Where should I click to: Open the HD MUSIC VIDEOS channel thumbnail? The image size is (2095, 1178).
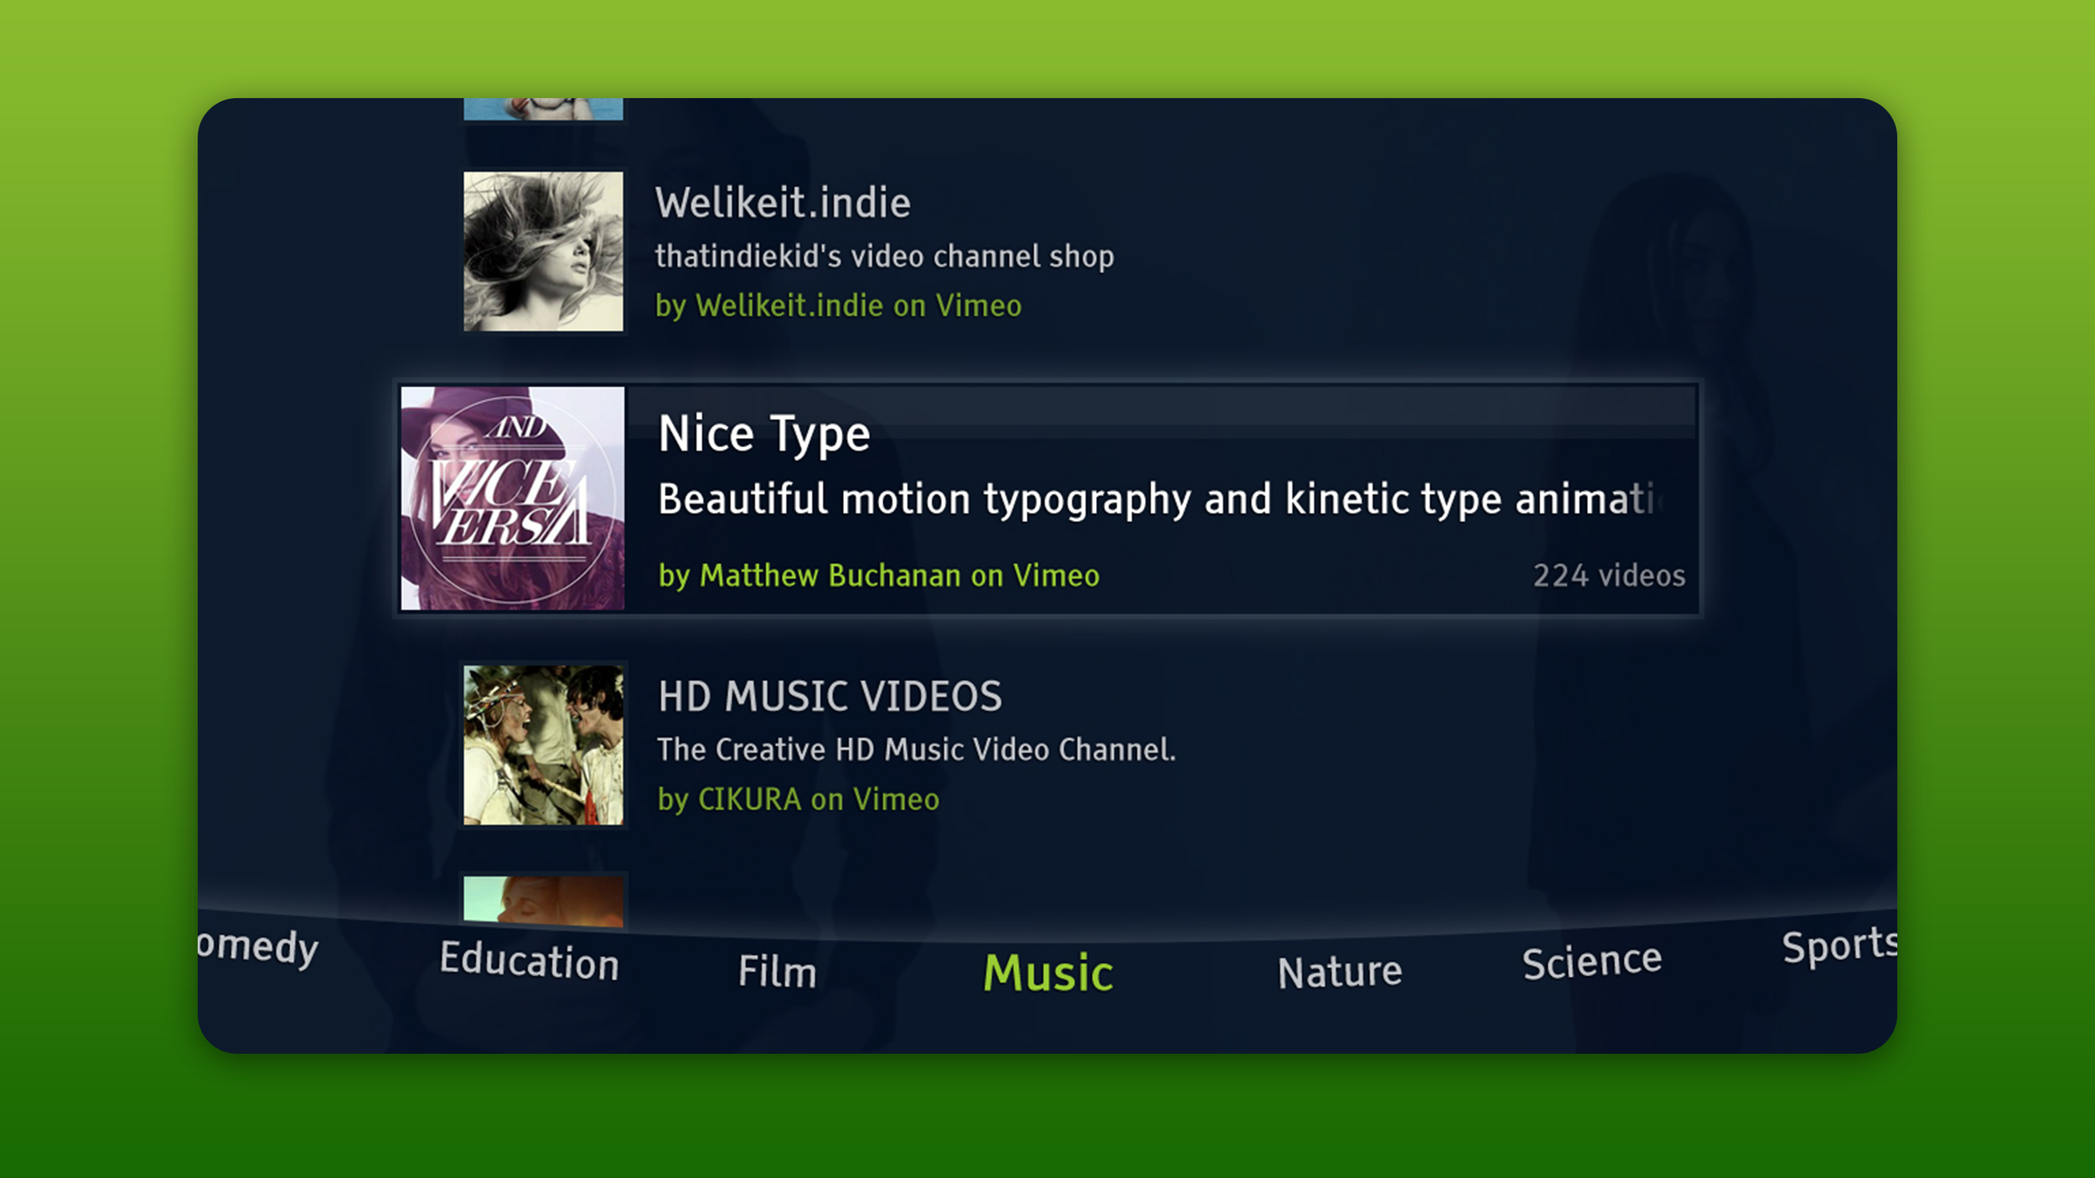click(x=543, y=745)
